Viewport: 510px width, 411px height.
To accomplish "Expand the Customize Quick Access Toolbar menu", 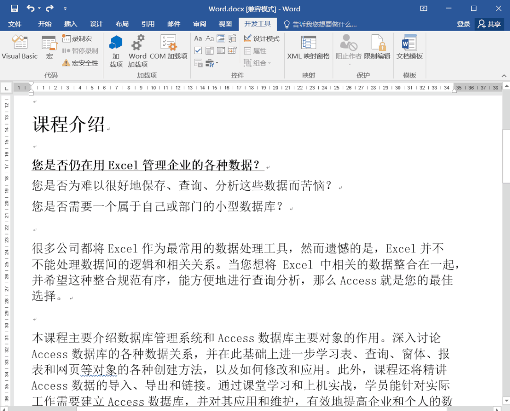I will [65, 8].
